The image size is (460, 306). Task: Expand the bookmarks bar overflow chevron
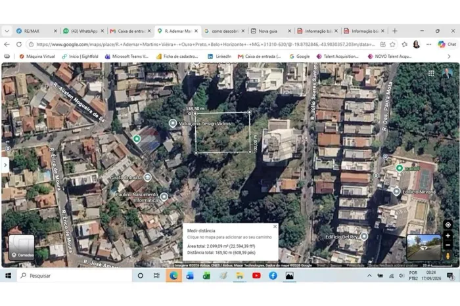pyautogui.click(x=449, y=56)
